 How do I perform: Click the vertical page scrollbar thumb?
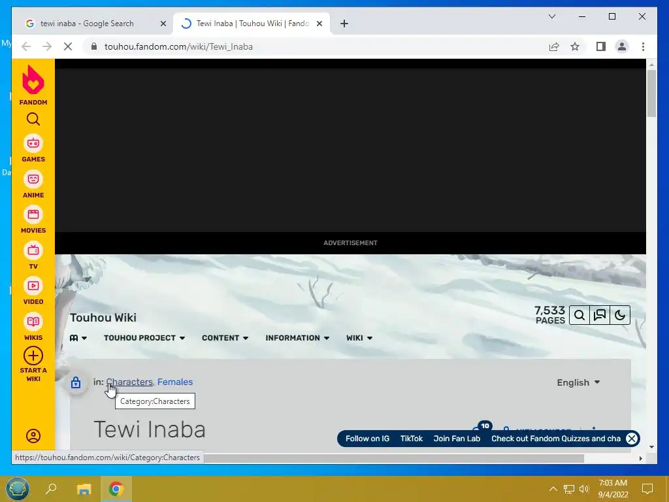651,93
